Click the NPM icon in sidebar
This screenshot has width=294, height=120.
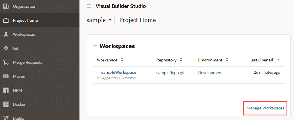[6, 90]
